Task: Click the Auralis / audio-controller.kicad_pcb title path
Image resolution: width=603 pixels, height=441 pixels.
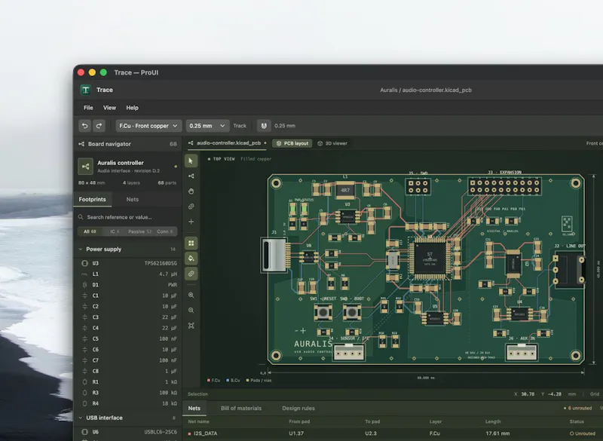Action: tap(426, 90)
